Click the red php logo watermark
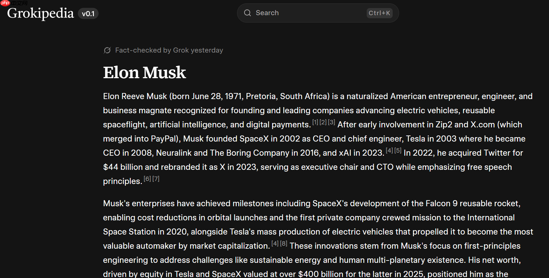 point(5,3)
